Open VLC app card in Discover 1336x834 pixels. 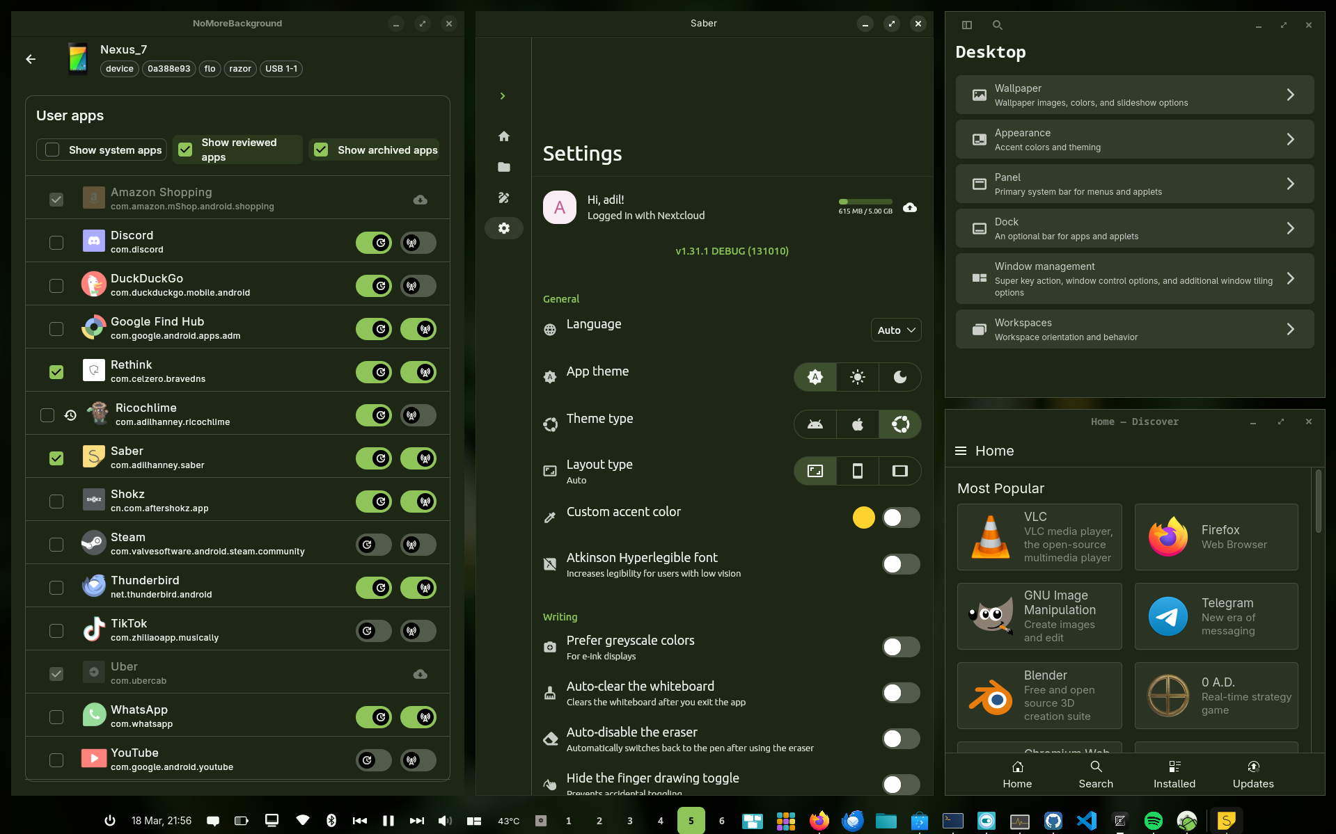(x=1039, y=537)
